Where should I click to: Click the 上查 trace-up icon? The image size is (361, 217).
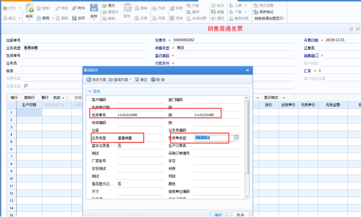pyautogui.click(x=231, y=5)
